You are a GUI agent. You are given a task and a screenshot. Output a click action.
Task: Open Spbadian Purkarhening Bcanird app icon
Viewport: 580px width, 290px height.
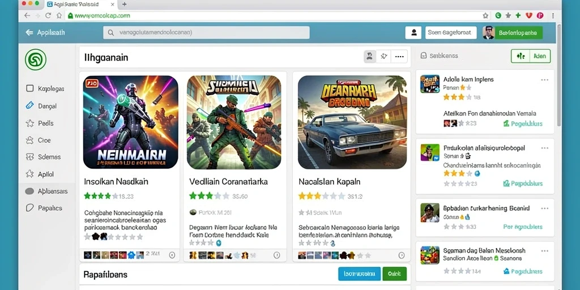(430, 213)
